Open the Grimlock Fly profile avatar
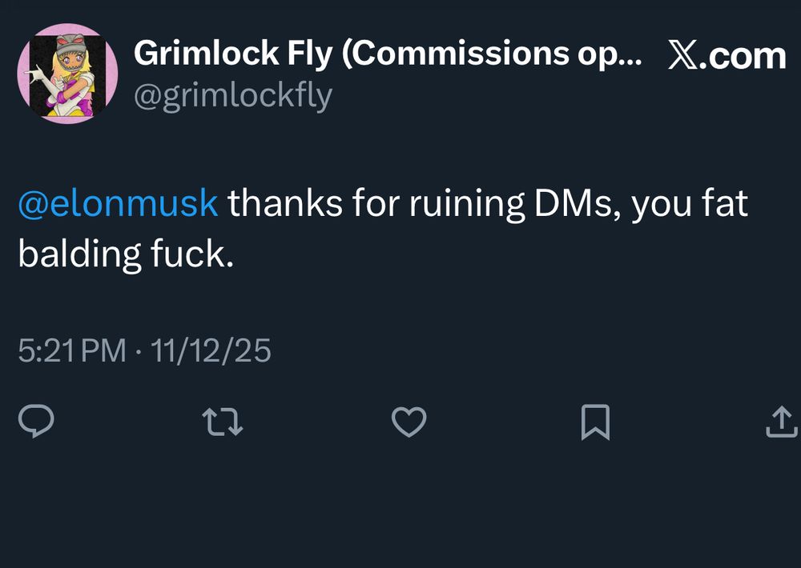Viewport: 801px width, 568px height. tap(67, 73)
